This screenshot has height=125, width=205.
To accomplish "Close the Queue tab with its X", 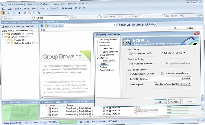I will coord(97,17).
